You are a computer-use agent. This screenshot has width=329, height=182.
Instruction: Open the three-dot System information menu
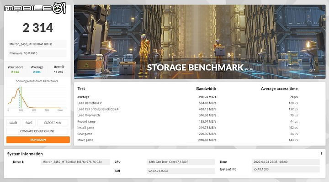point(321,154)
